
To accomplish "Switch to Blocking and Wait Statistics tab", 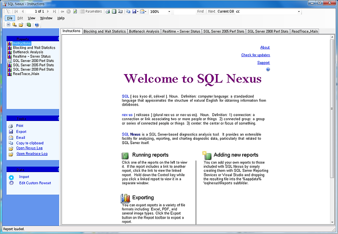I will [105, 31].
